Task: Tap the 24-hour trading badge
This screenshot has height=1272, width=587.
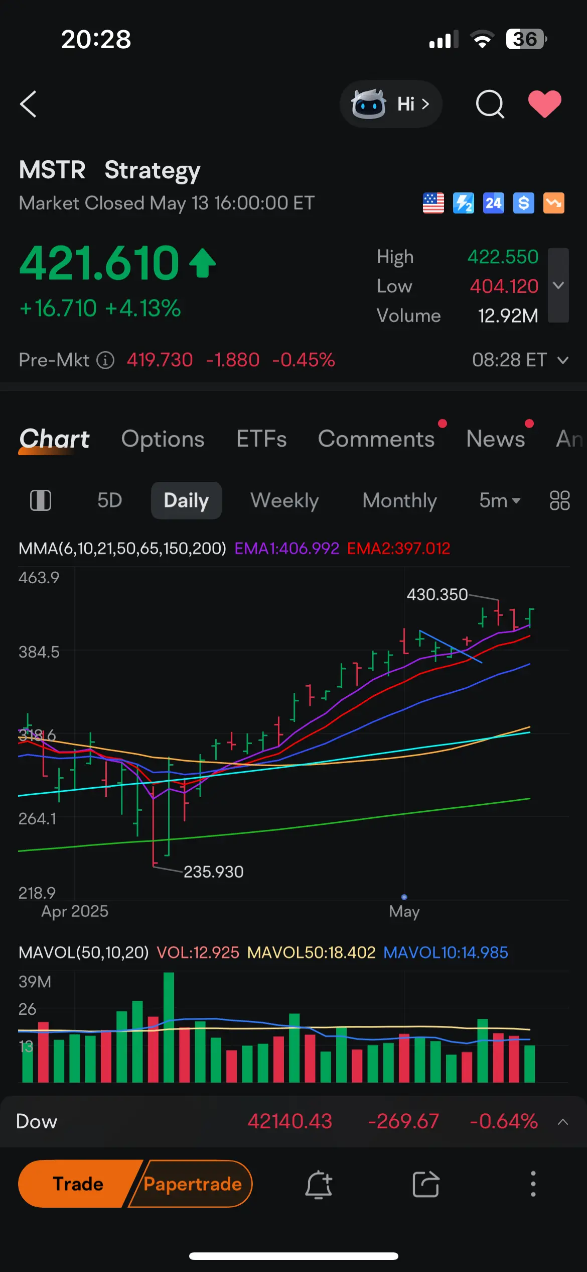Action: (x=494, y=203)
